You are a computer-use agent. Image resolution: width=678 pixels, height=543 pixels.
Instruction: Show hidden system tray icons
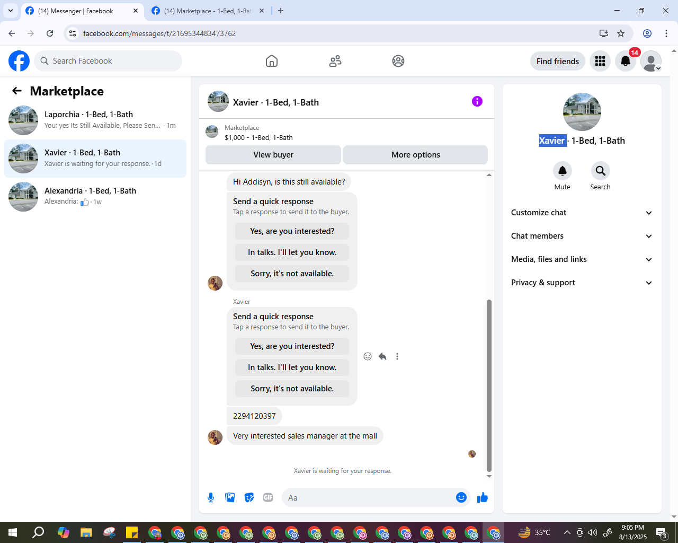pos(567,532)
